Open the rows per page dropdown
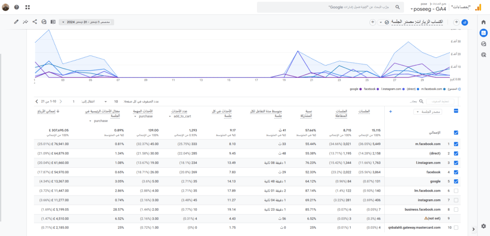 tap(111, 102)
